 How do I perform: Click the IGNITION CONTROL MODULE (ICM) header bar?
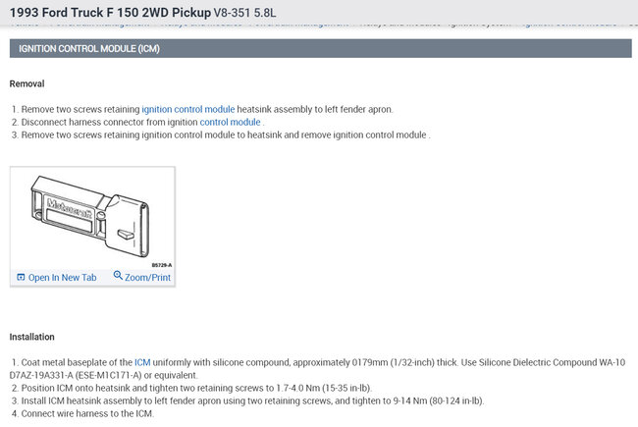(319, 48)
